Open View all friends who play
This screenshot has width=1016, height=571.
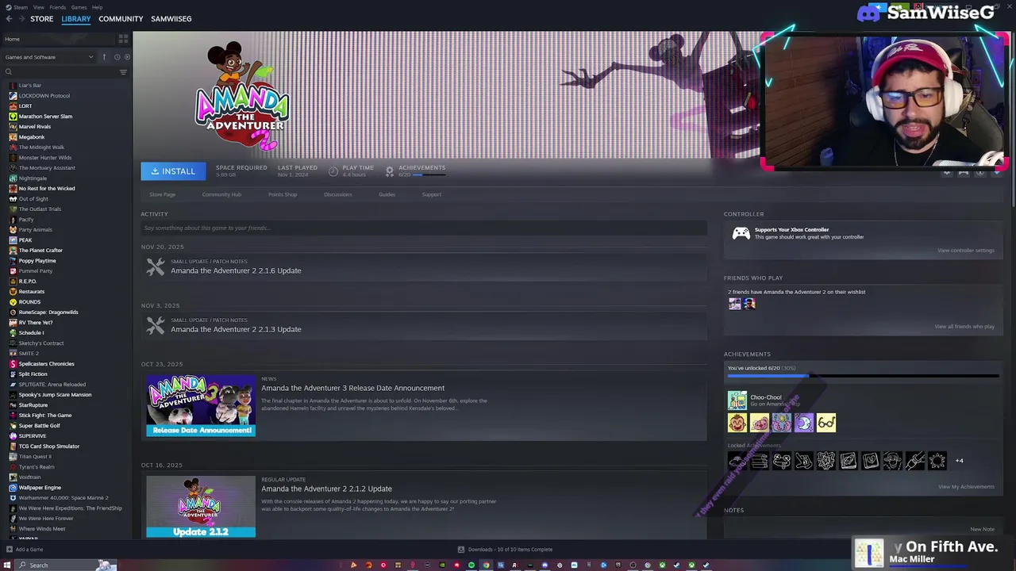964,327
